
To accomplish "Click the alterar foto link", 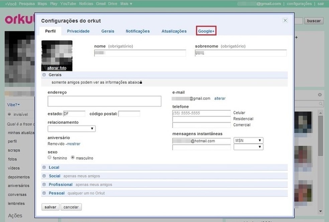I will tap(57, 68).
